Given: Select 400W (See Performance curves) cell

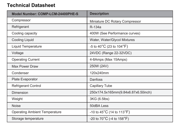Looking at the screenshot, I should pyautogui.click(x=130, y=34).
